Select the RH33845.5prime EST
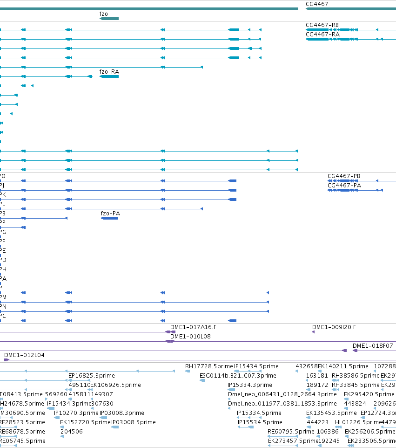 [x=356, y=385]
